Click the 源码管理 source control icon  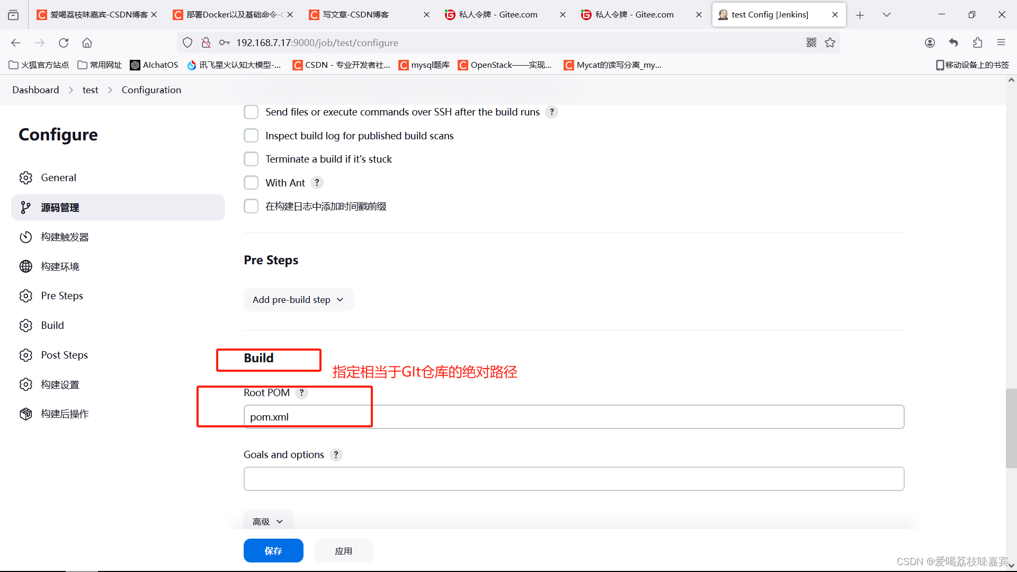tap(26, 208)
